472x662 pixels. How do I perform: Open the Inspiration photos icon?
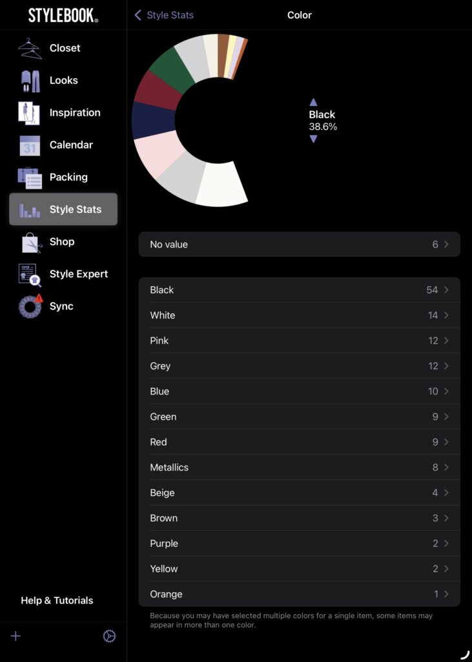tap(30, 113)
